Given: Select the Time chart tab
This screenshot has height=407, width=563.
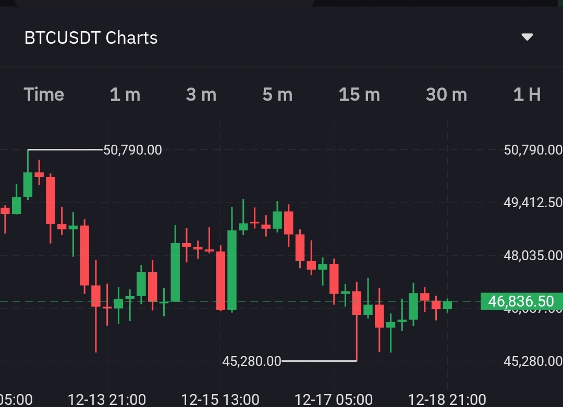Looking at the screenshot, I should [44, 95].
